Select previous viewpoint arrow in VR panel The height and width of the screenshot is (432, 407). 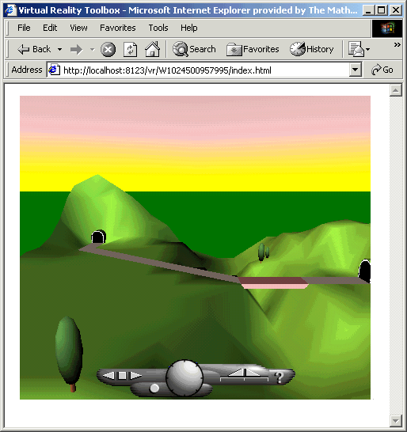pos(108,375)
